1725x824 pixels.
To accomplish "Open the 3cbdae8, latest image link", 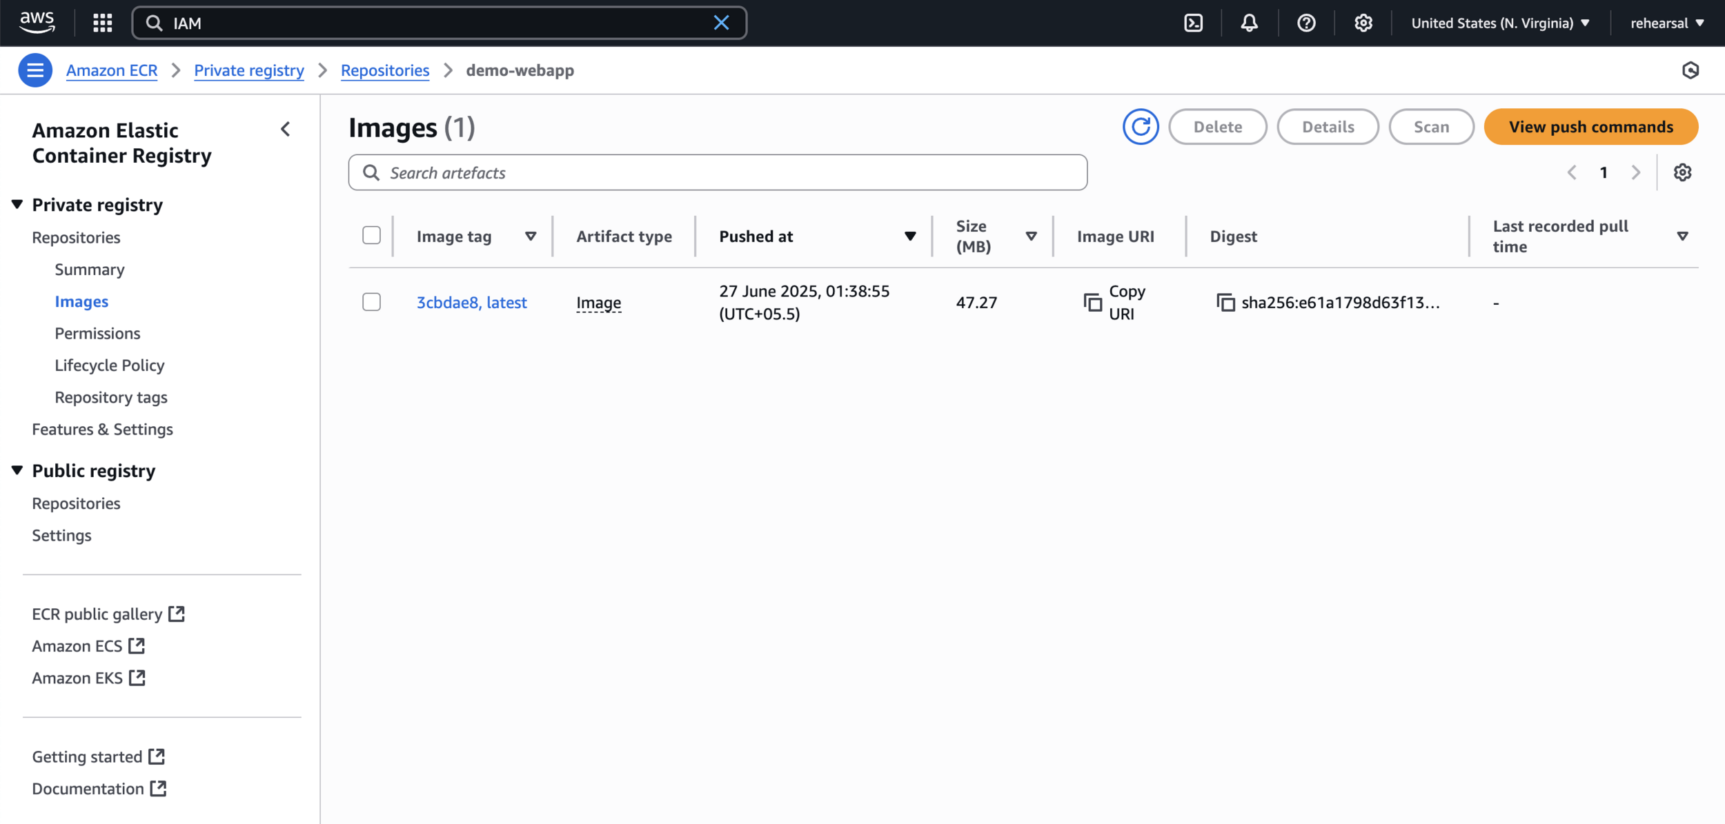I will pyautogui.click(x=471, y=303).
